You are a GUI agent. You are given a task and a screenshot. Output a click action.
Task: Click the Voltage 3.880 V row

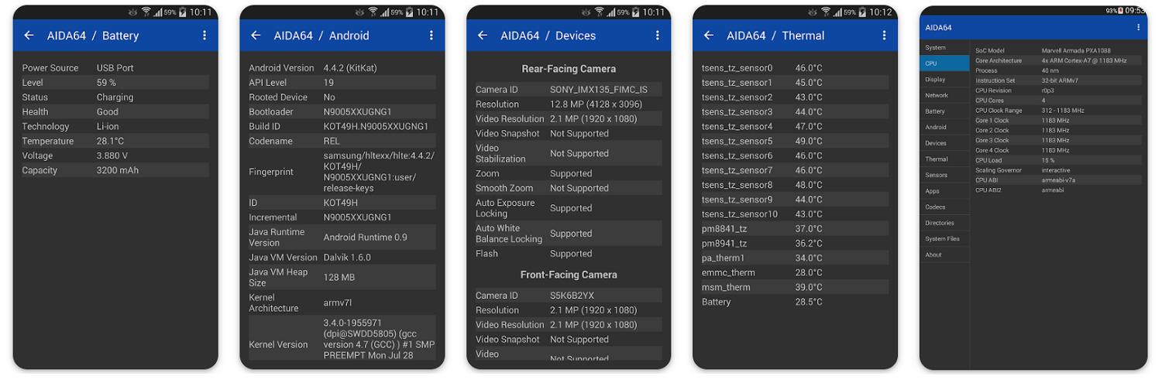tap(115, 156)
